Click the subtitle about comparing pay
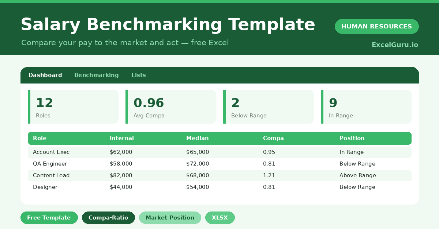Screen dimensions: 439x229 125,43
